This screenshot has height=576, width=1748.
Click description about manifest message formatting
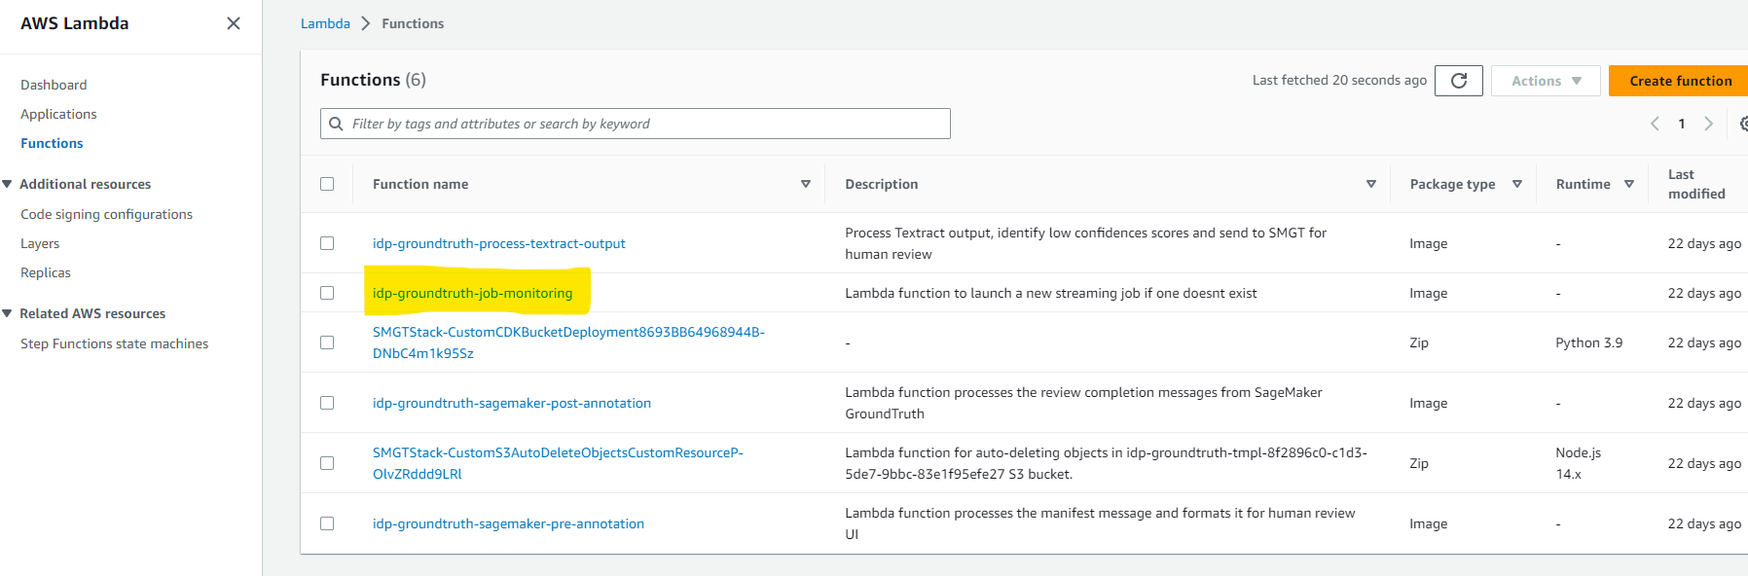click(x=1100, y=523)
